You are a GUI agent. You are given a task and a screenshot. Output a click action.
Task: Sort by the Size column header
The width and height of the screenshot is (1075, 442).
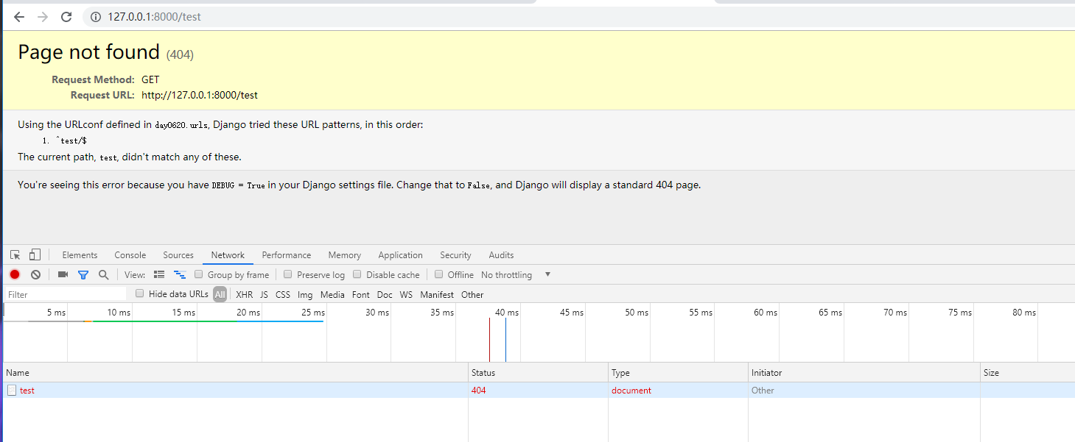point(1027,373)
